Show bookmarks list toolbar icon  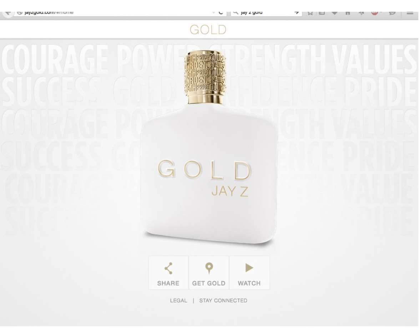(322, 12)
